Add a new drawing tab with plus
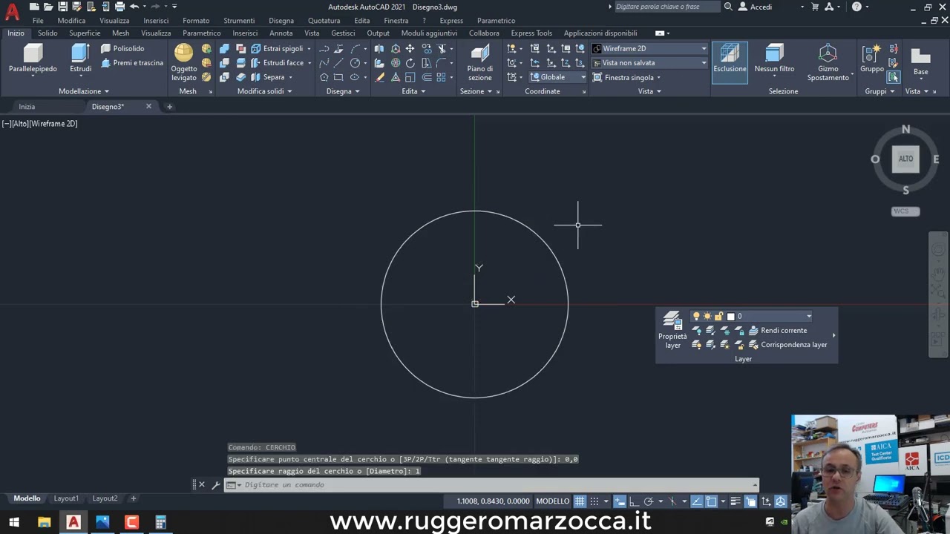950x534 pixels. coord(169,107)
